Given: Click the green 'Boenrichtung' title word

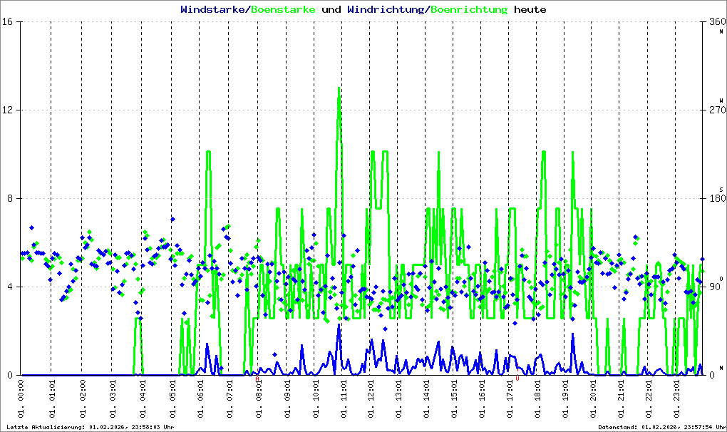Looking at the screenshot, I should pos(469,9).
